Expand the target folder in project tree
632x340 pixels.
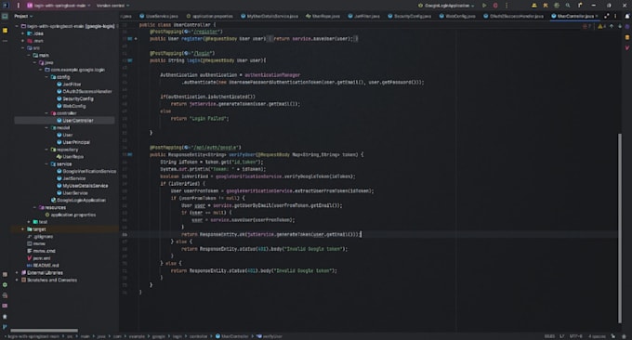(22, 229)
